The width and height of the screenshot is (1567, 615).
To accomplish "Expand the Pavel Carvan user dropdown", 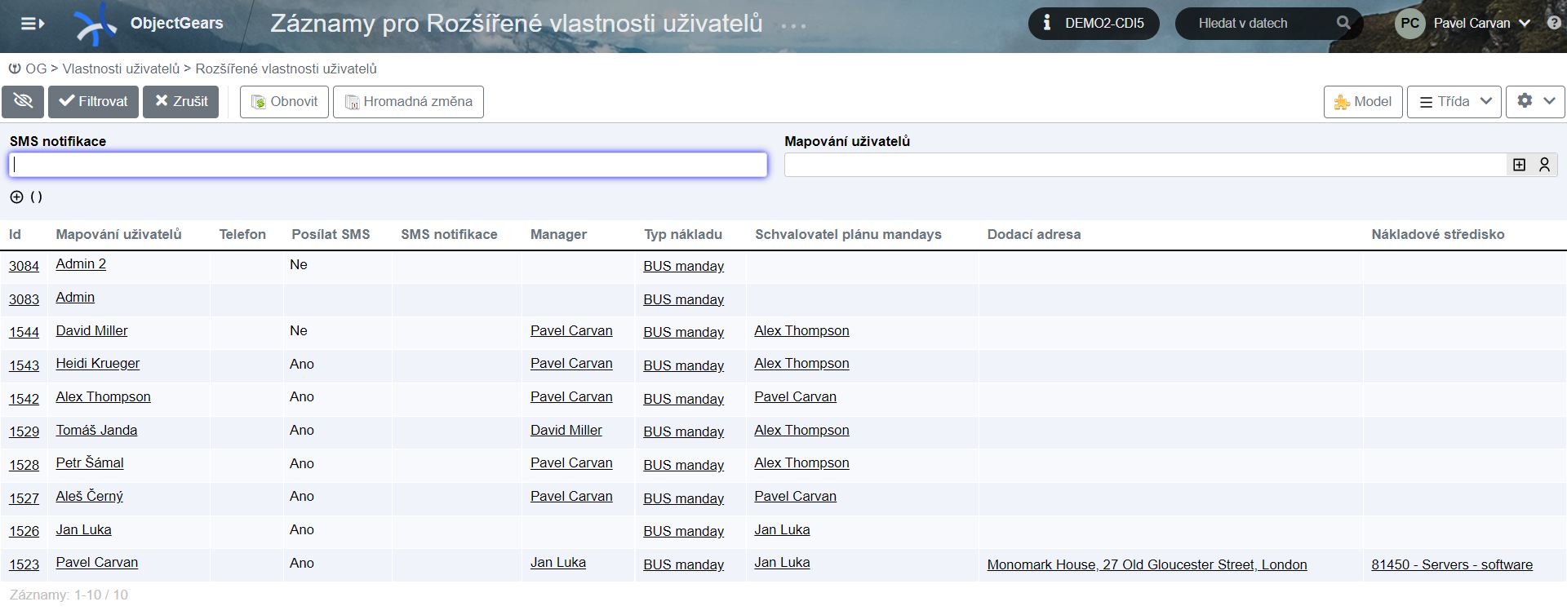I will [1481, 24].
